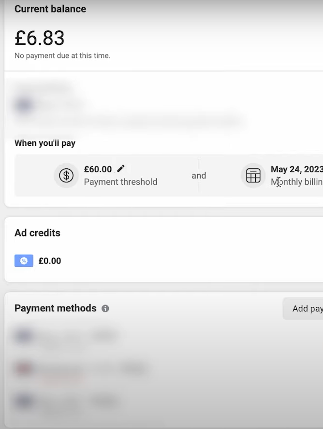Viewport: 323px width, 429px height.
Task: Click the dollar sign threshold icon
Action: click(66, 176)
